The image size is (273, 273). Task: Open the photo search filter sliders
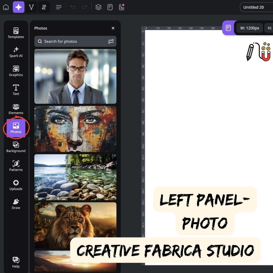point(111,41)
